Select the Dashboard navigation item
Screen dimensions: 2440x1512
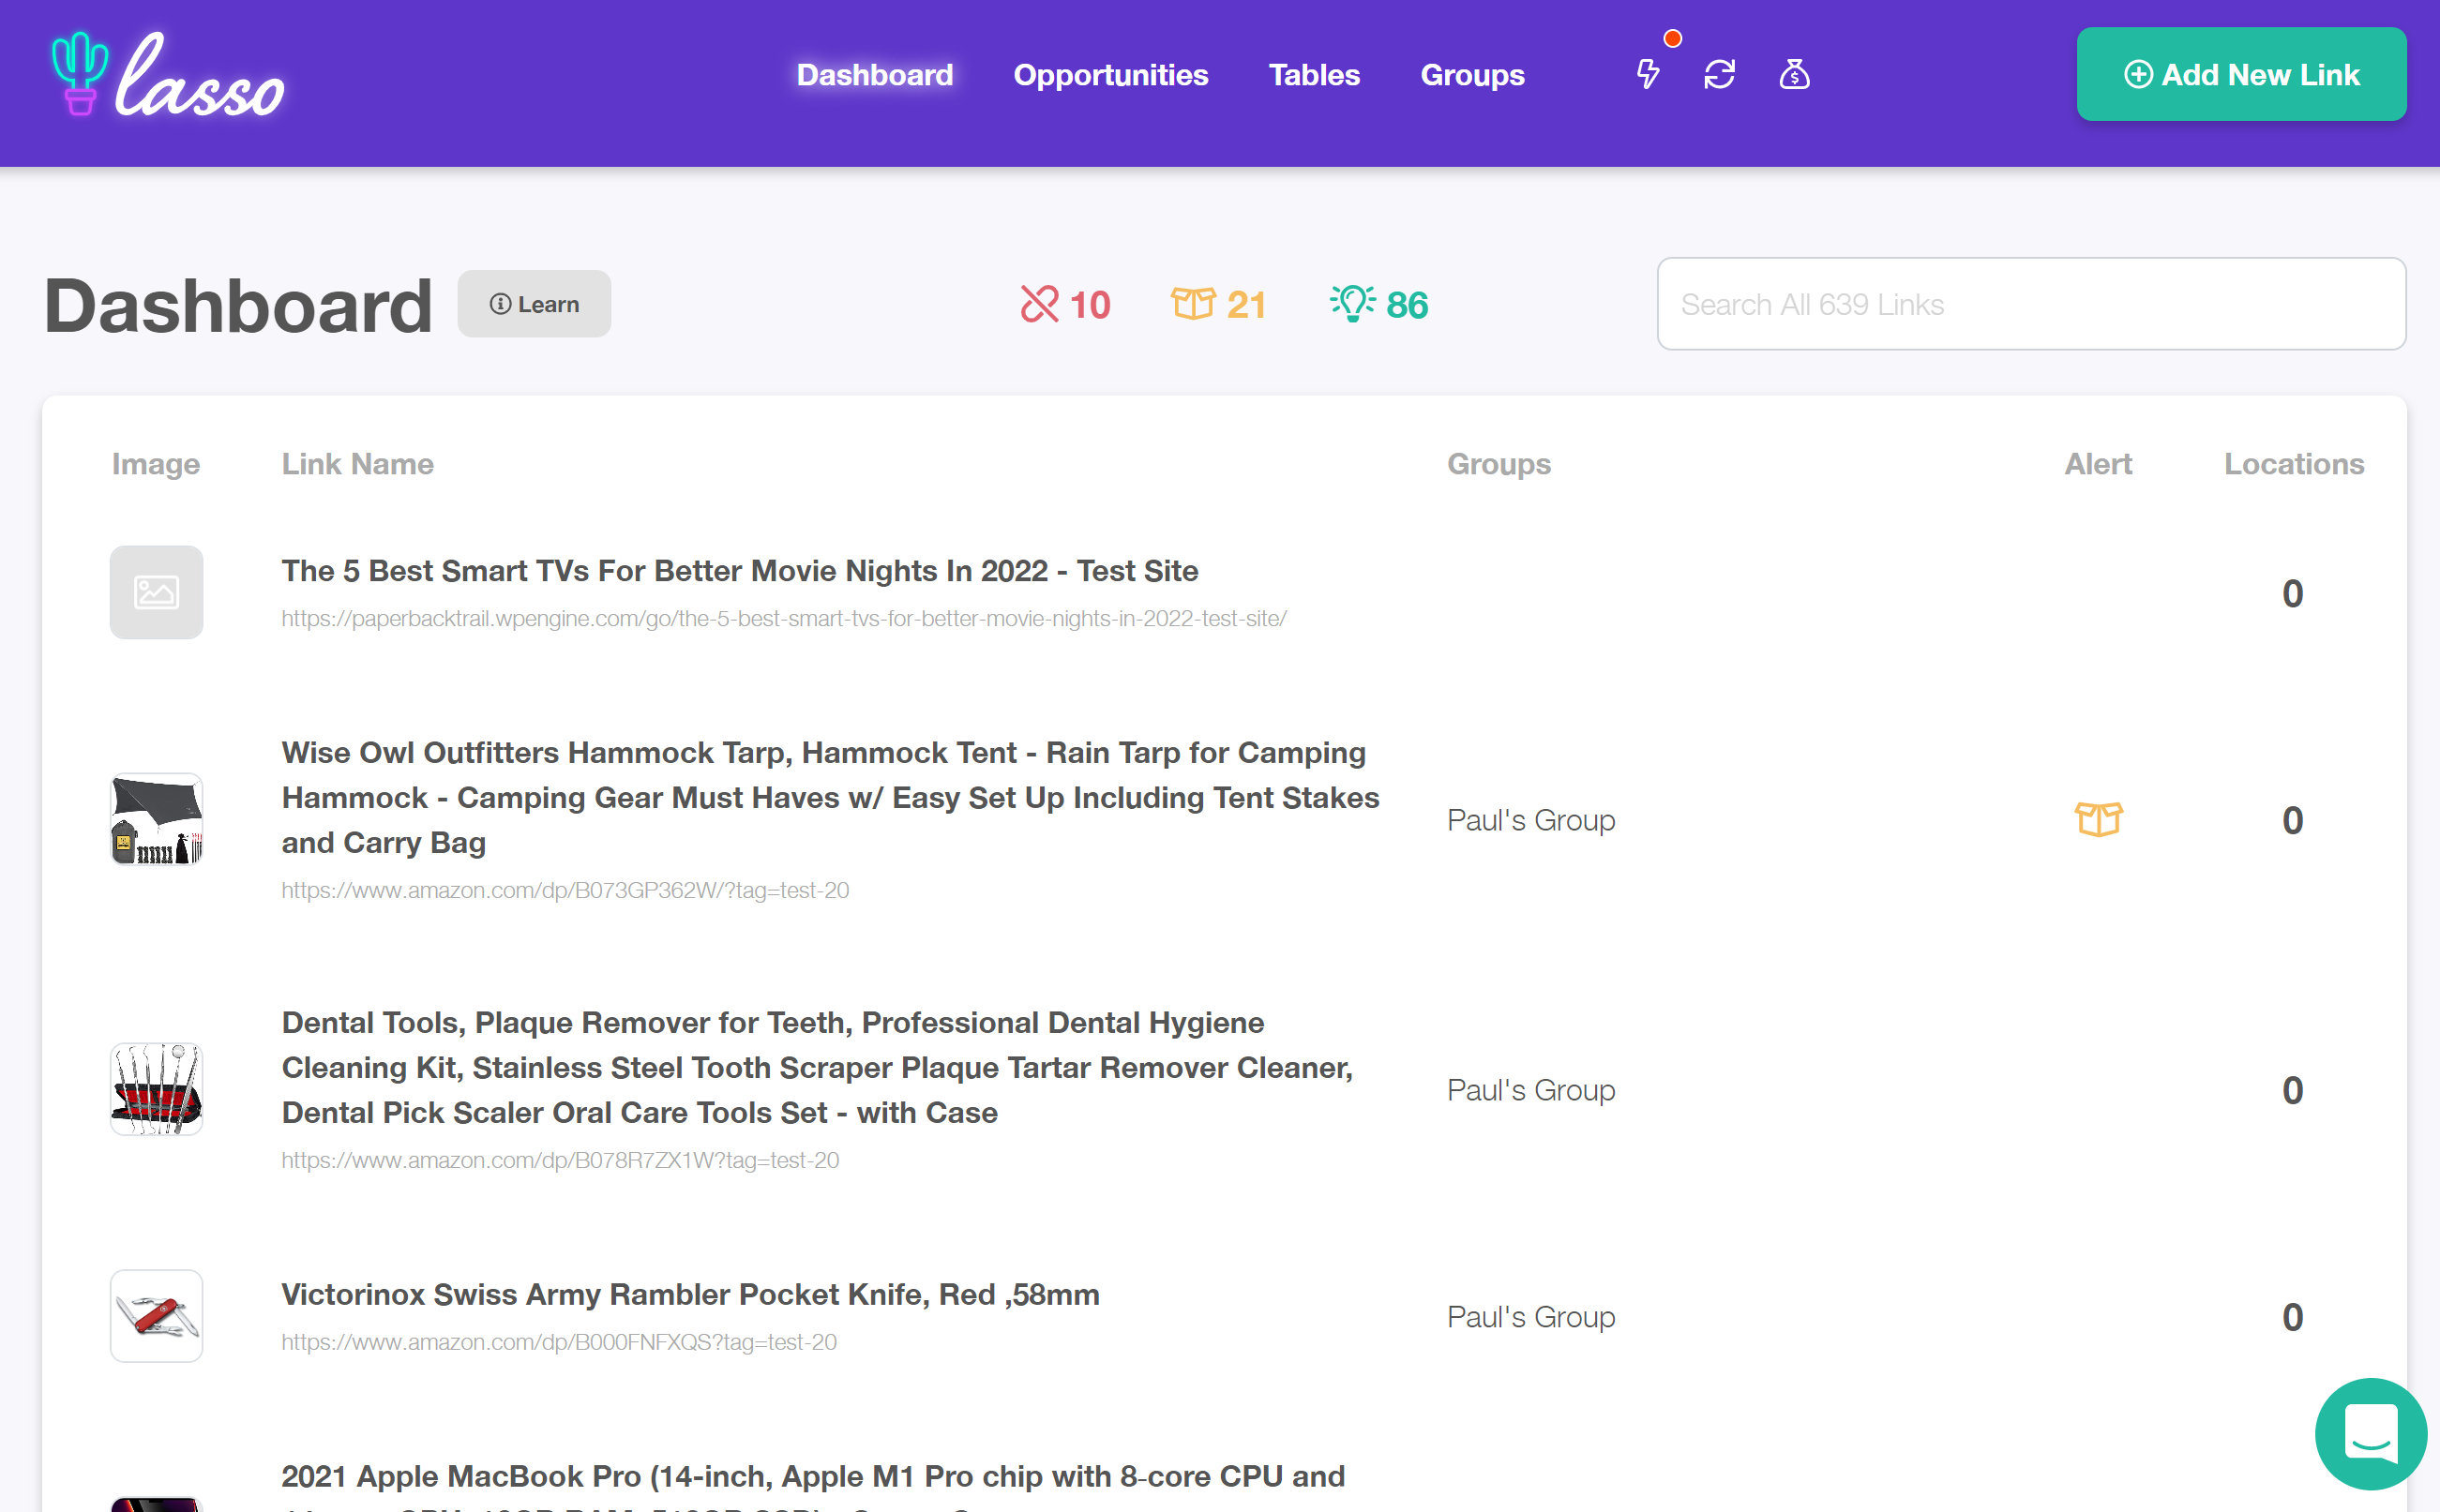(x=874, y=74)
